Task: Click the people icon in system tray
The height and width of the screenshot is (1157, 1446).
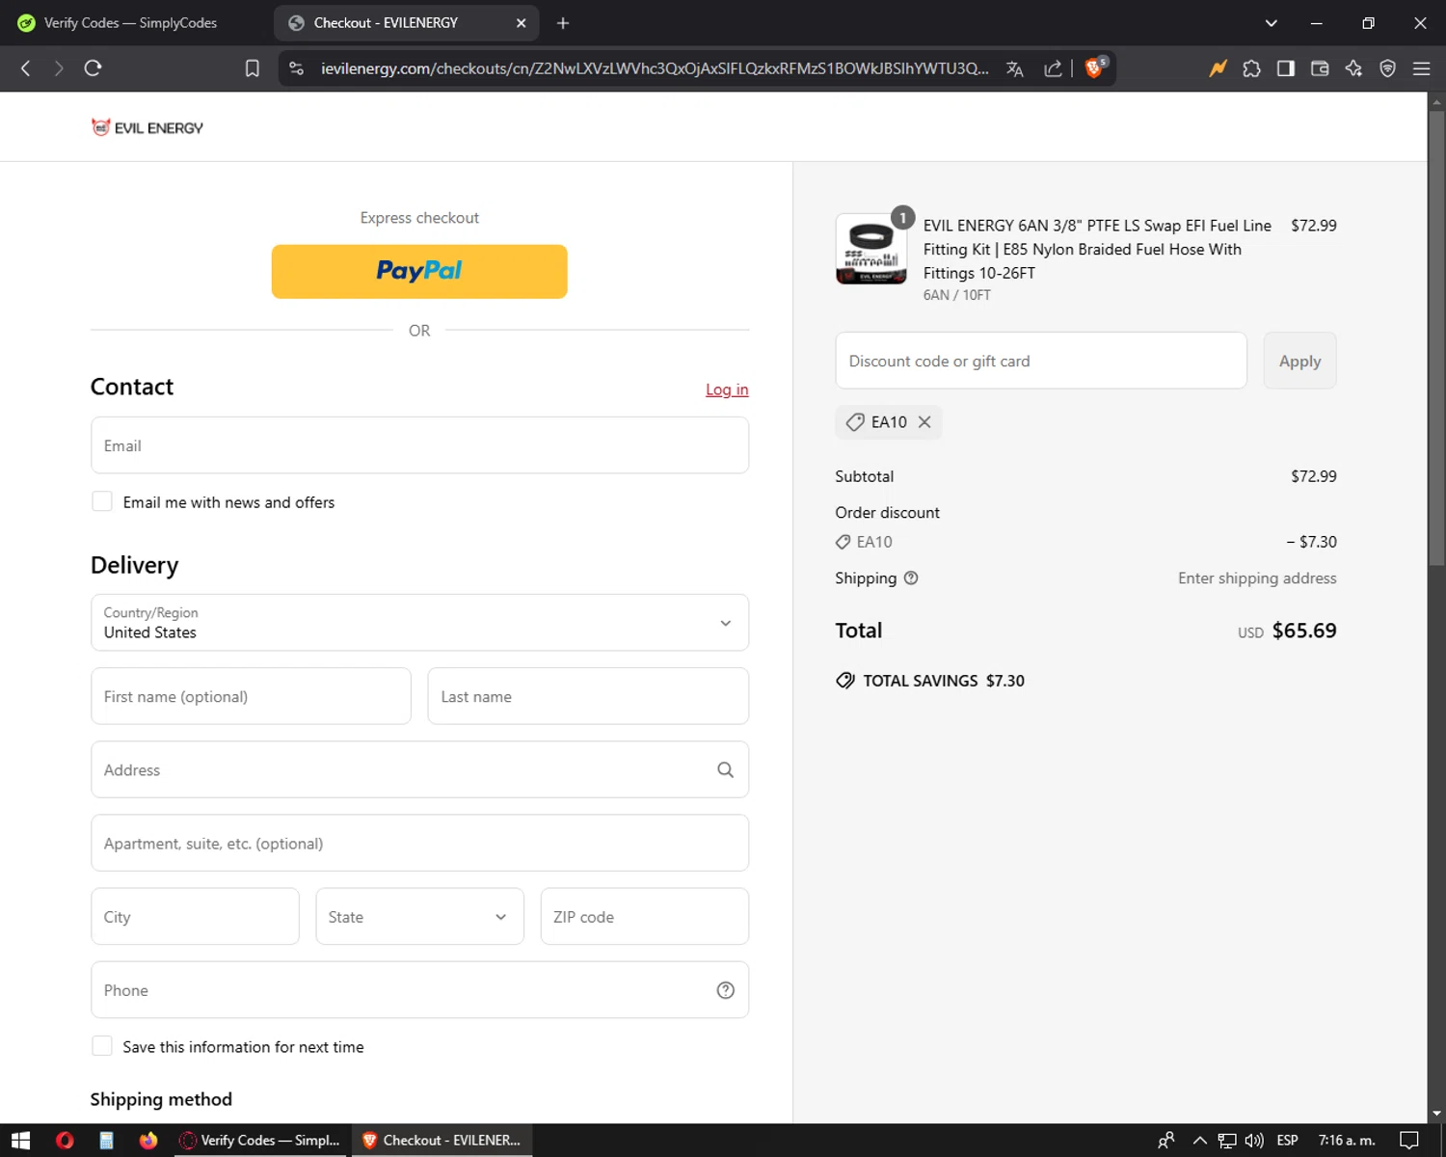Action: 1166,1141
